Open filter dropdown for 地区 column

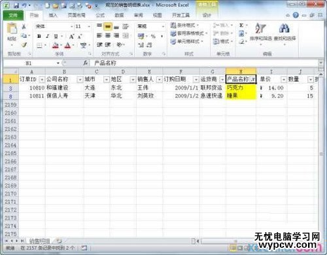(133, 80)
